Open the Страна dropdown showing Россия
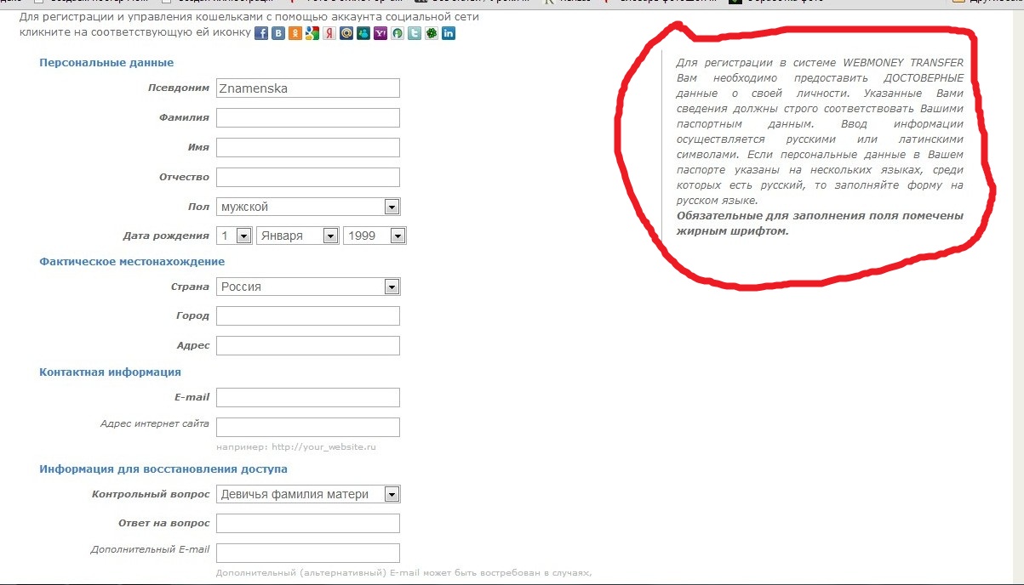 pyautogui.click(x=308, y=287)
